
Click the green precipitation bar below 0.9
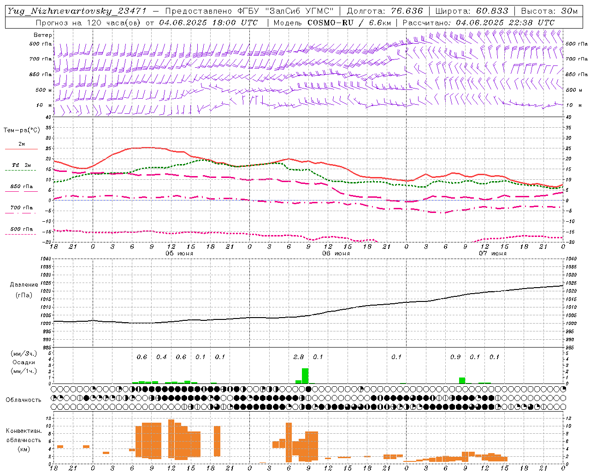coord(462,380)
